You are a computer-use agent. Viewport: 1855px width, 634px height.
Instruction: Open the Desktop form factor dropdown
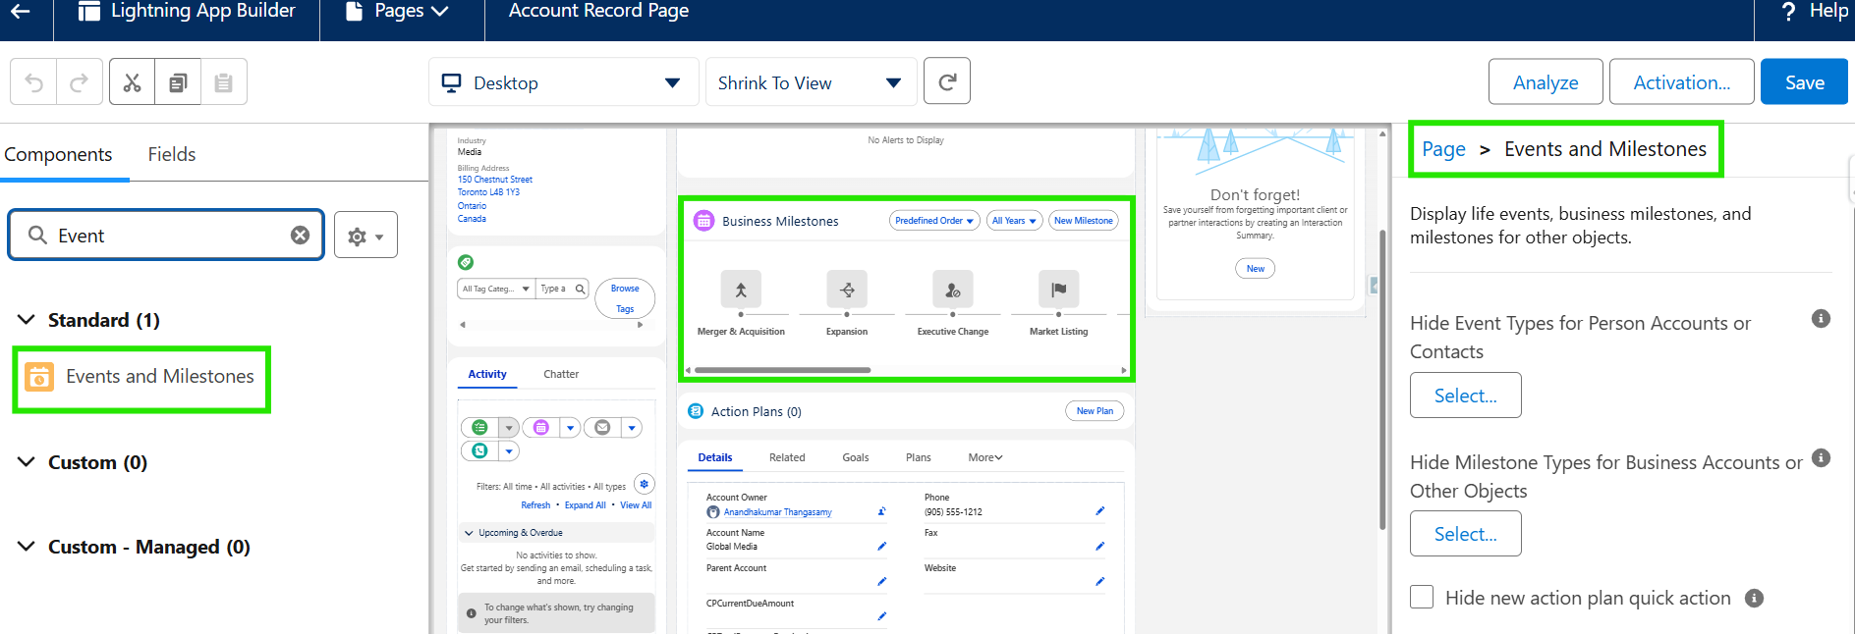pos(564,82)
